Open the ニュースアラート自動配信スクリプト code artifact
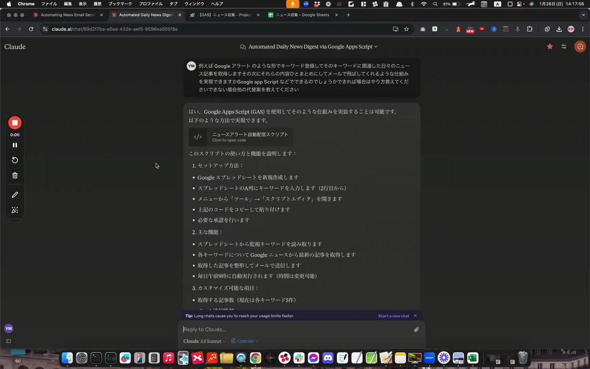This screenshot has width=590, height=369. [241, 137]
